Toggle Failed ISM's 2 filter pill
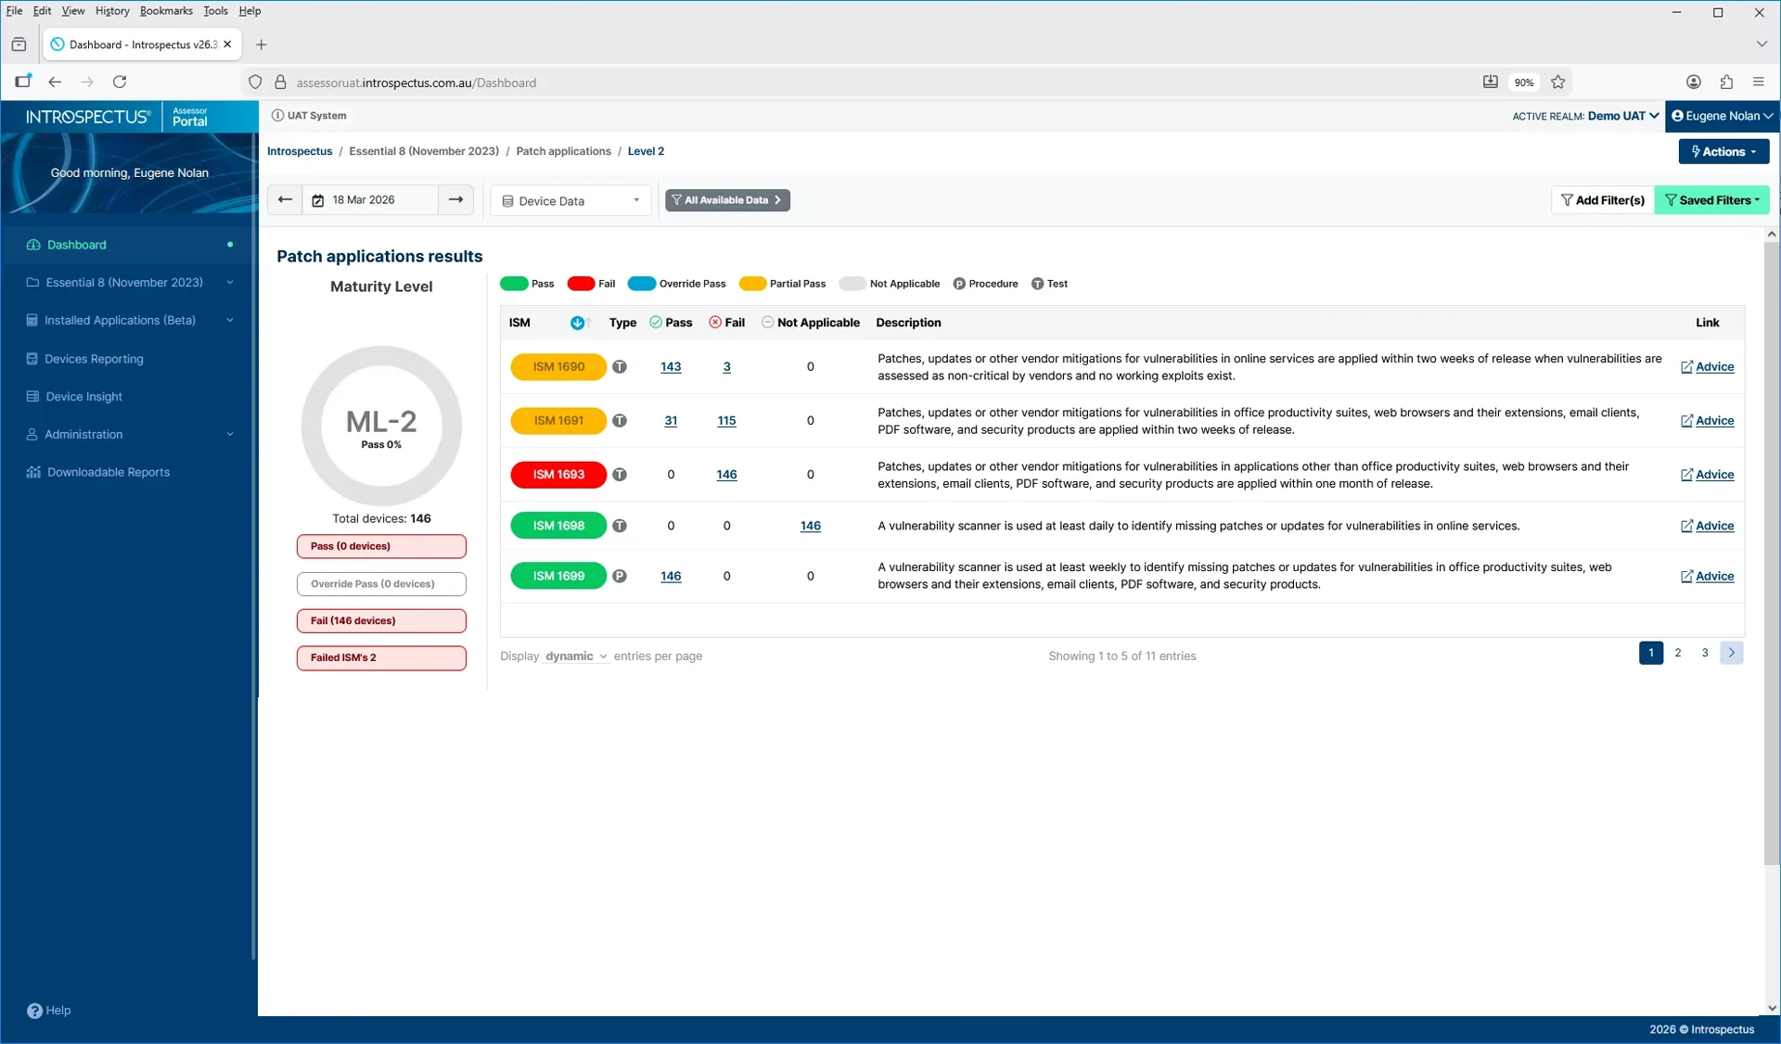Screen dimensions: 1781x1044 pos(381,658)
